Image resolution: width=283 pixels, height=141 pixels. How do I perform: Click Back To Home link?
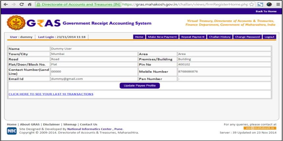266,11
